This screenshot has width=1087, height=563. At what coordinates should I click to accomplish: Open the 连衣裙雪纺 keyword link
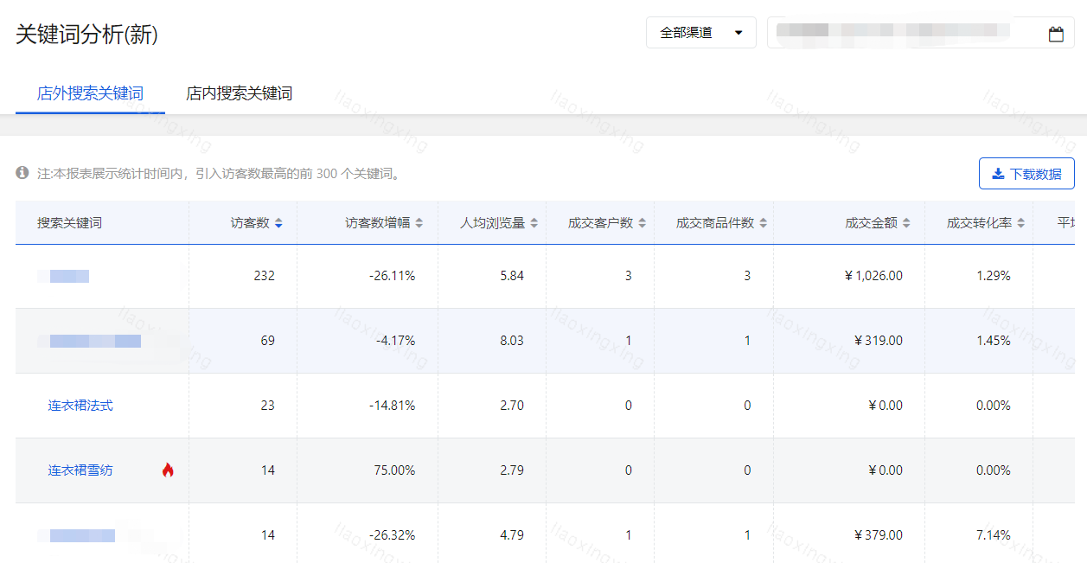80,470
